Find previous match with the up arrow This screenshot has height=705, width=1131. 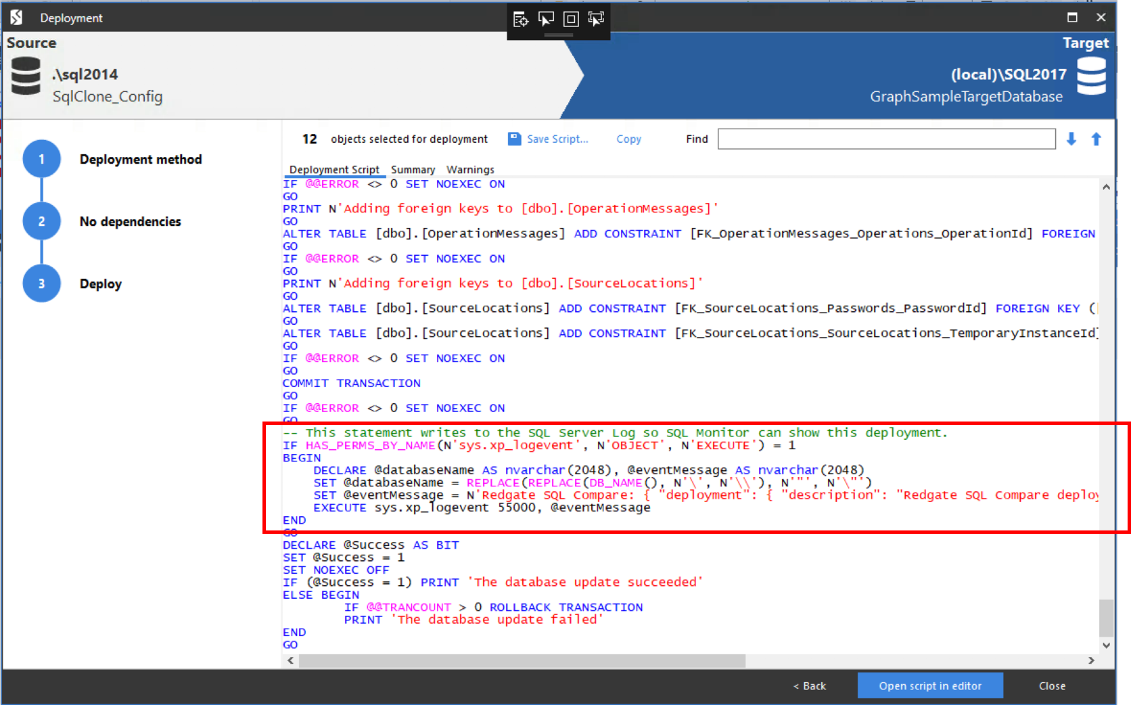1097,139
